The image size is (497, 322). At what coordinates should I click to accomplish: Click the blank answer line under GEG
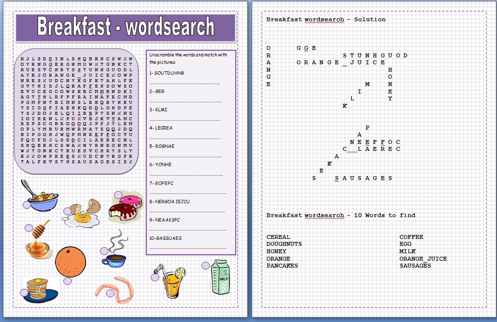click(x=185, y=102)
